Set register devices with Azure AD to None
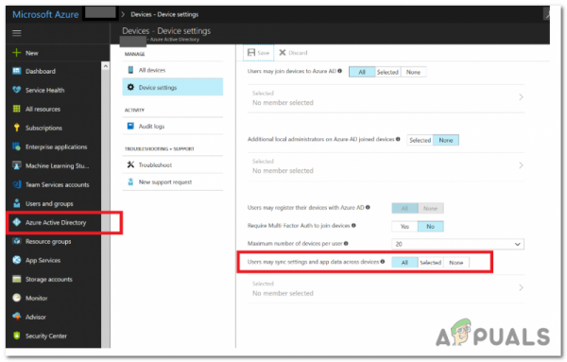 [x=430, y=208]
